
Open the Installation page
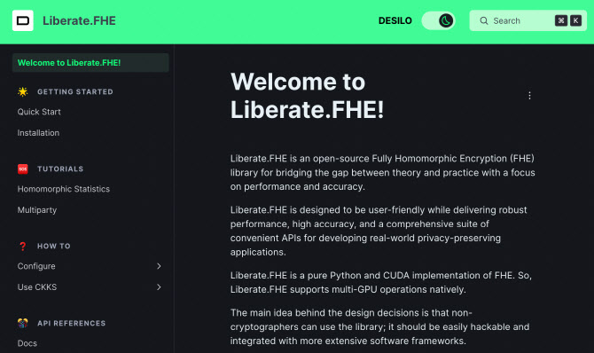coord(38,133)
